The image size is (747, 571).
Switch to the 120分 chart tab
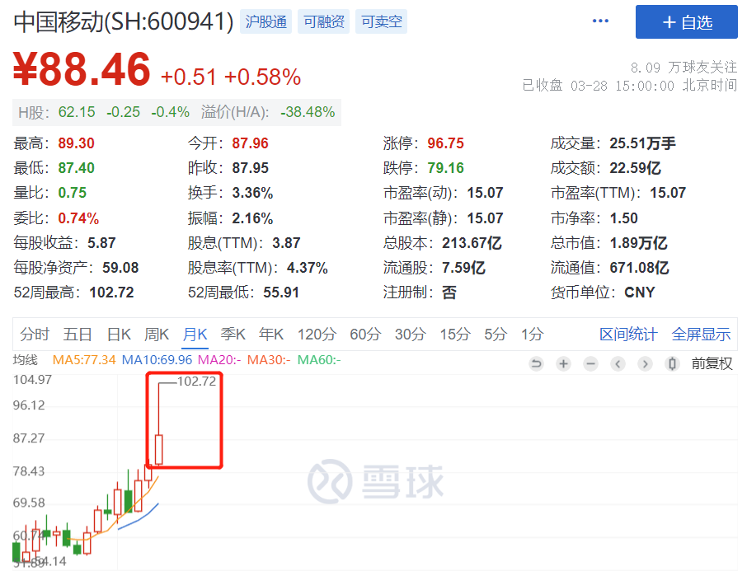click(x=317, y=335)
